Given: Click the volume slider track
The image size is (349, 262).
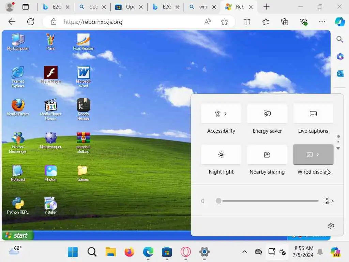Looking at the screenshot, I should pos(267,201).
